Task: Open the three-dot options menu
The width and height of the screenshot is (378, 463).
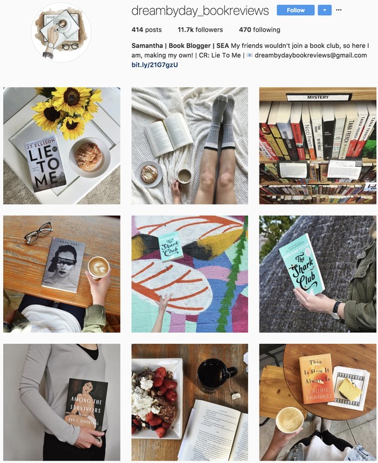Action: (x=339, y=10)
